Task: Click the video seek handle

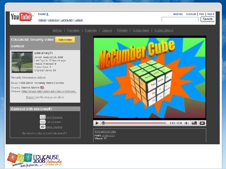Action: [x=103, y=123]
